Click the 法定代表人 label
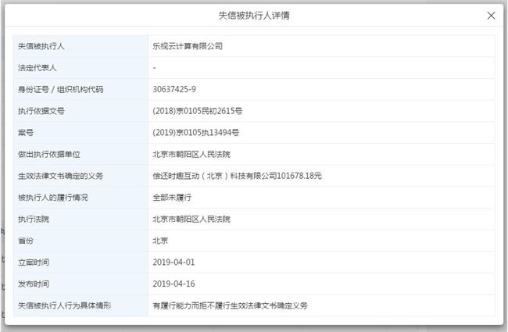508x332 pixels. [37, 68]
